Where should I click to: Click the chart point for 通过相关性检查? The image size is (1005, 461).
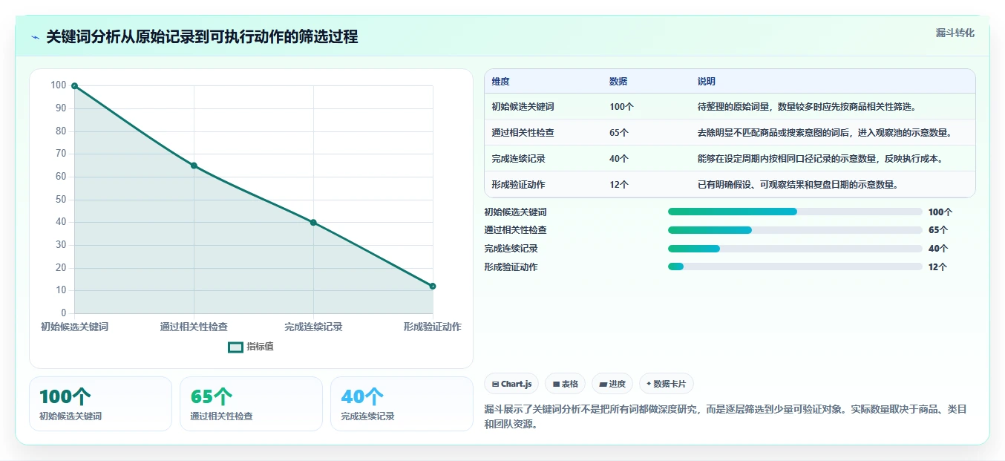(194, 166)
